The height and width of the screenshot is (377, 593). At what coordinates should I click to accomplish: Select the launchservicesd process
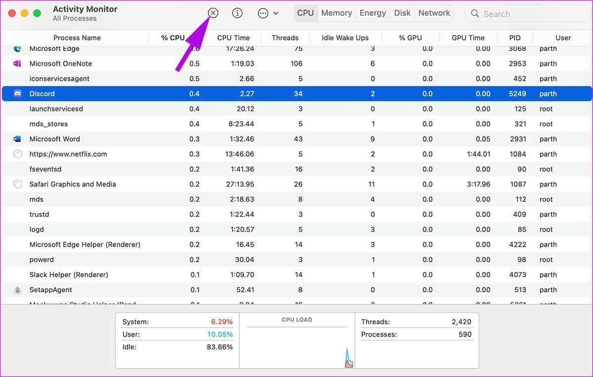56,109
